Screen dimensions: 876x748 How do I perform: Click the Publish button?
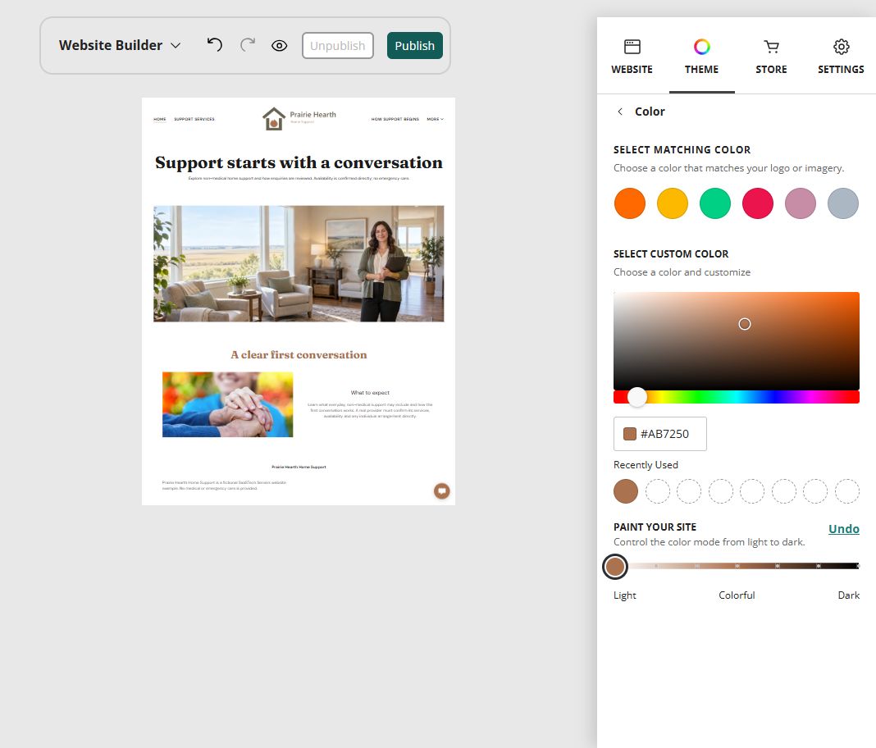(414, 46)
